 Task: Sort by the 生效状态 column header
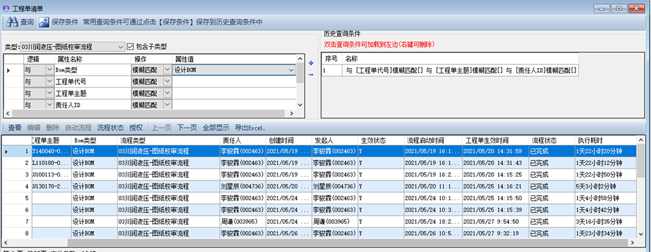coord(380,140)
